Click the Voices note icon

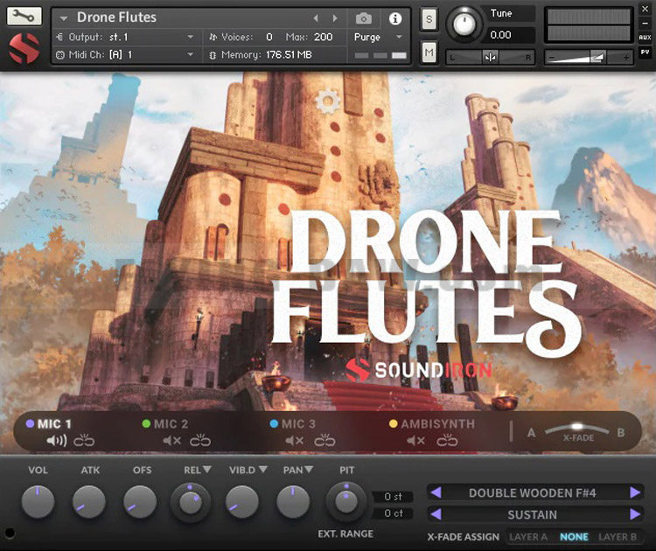213,38
